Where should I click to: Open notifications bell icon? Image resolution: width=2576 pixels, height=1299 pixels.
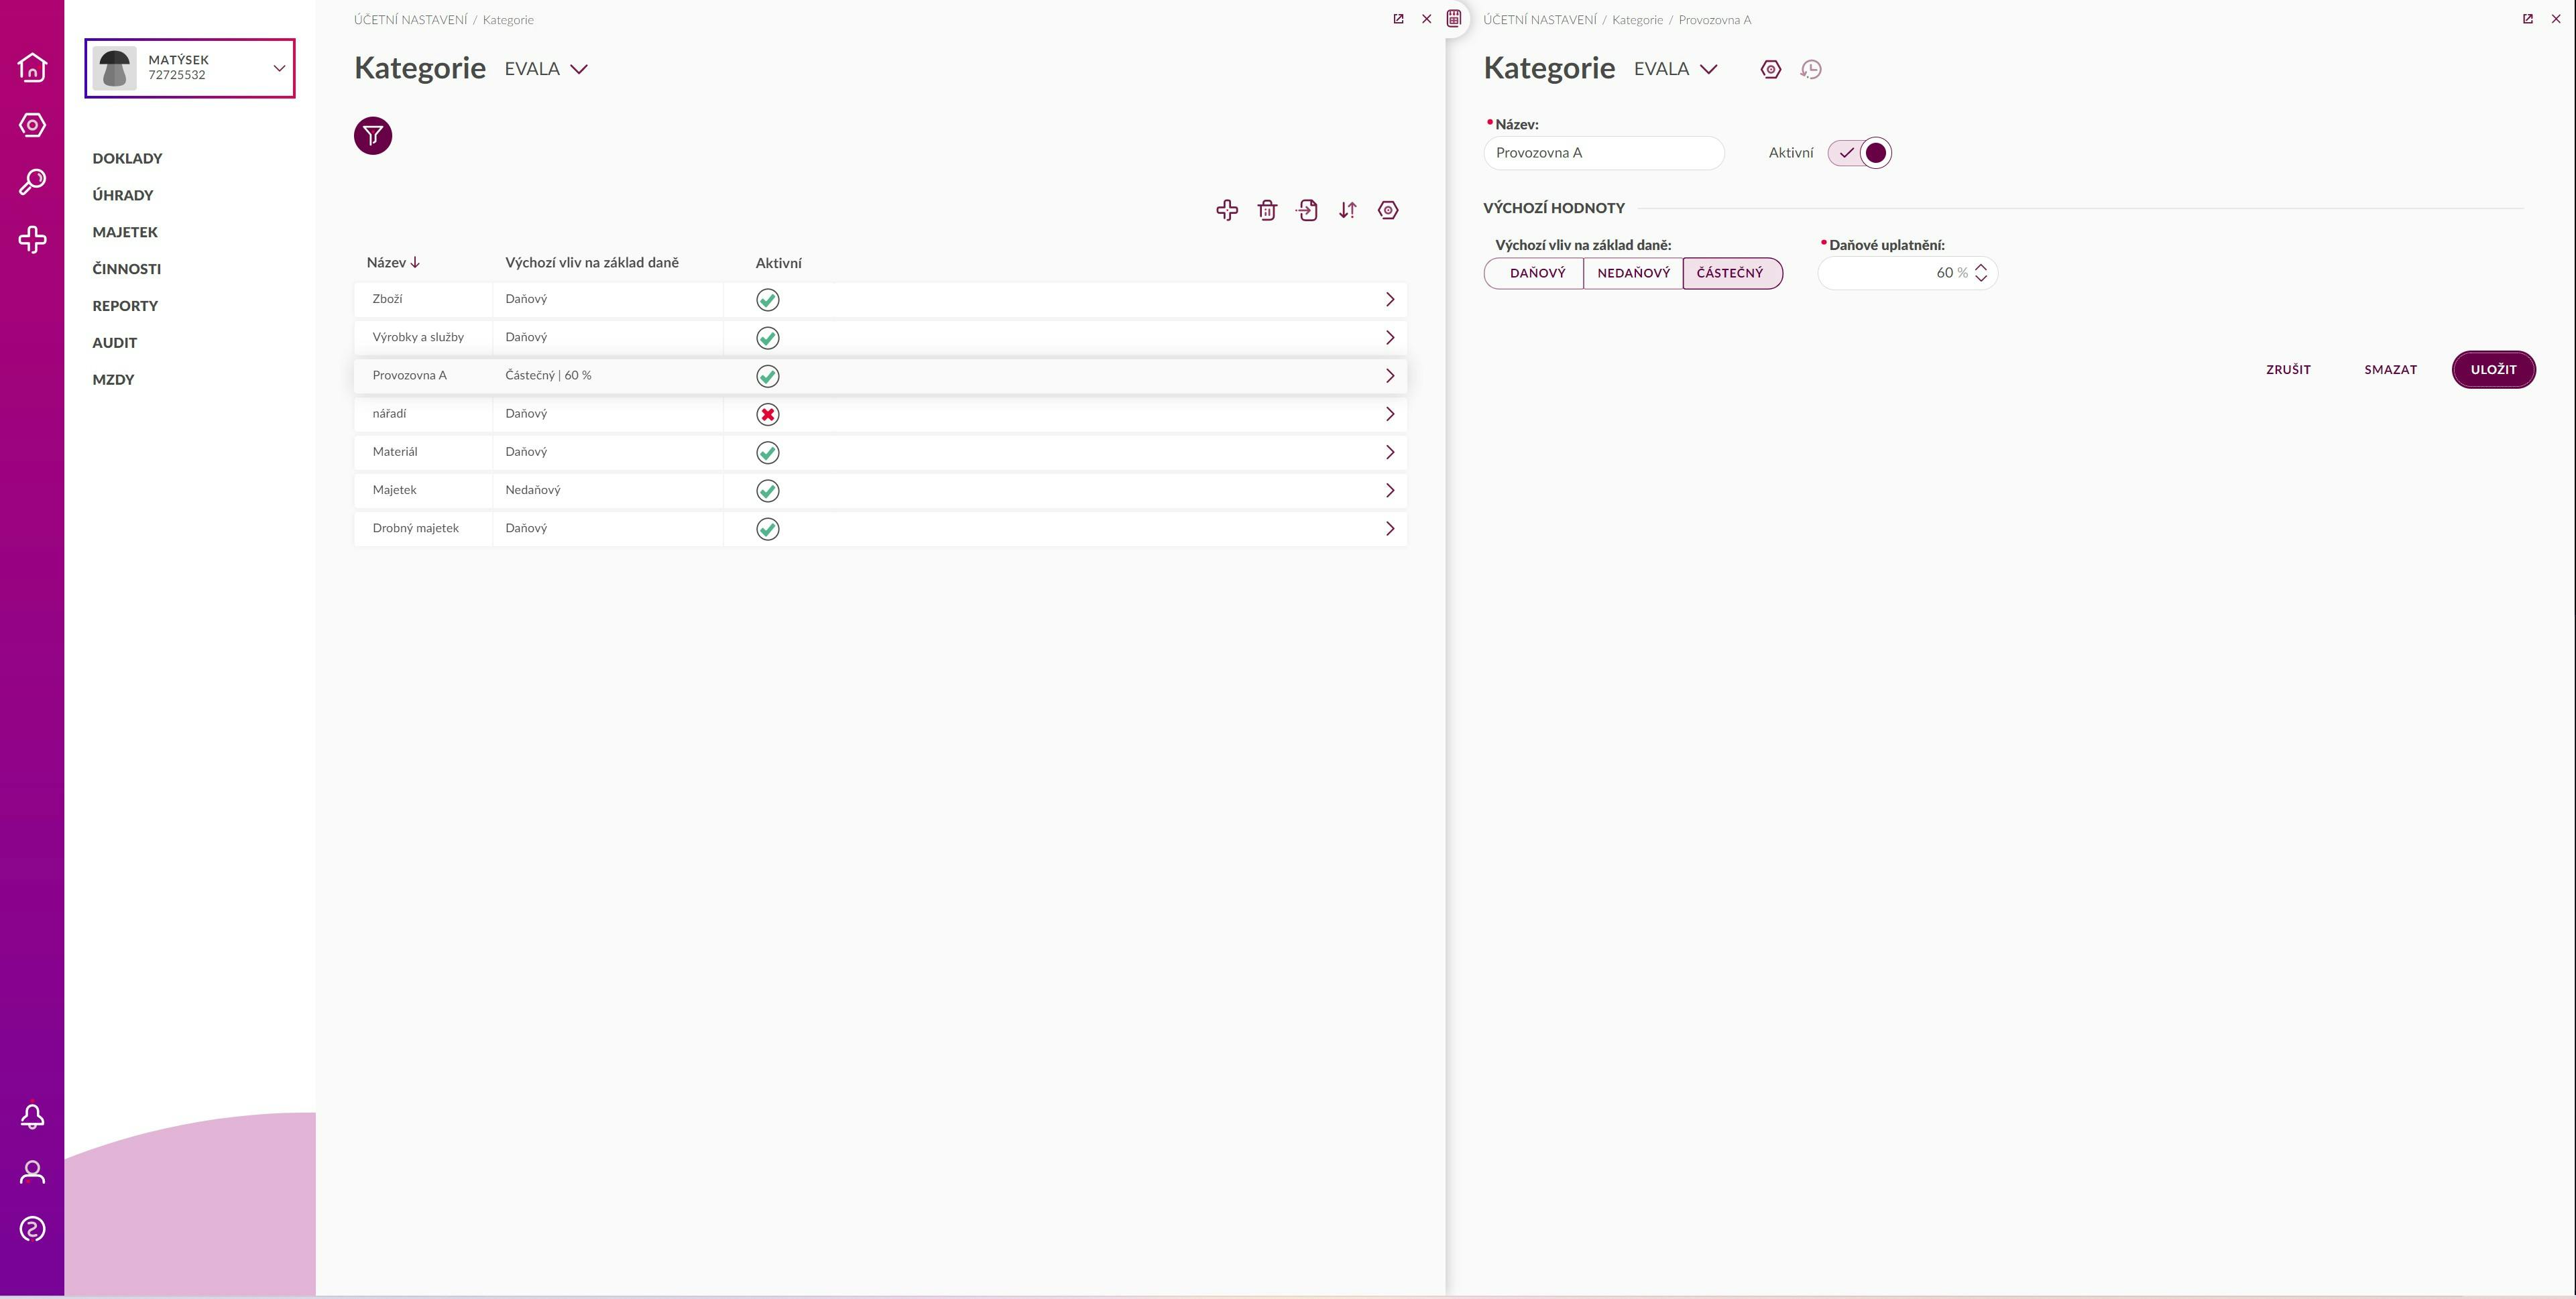click(x=32, y=1116)
